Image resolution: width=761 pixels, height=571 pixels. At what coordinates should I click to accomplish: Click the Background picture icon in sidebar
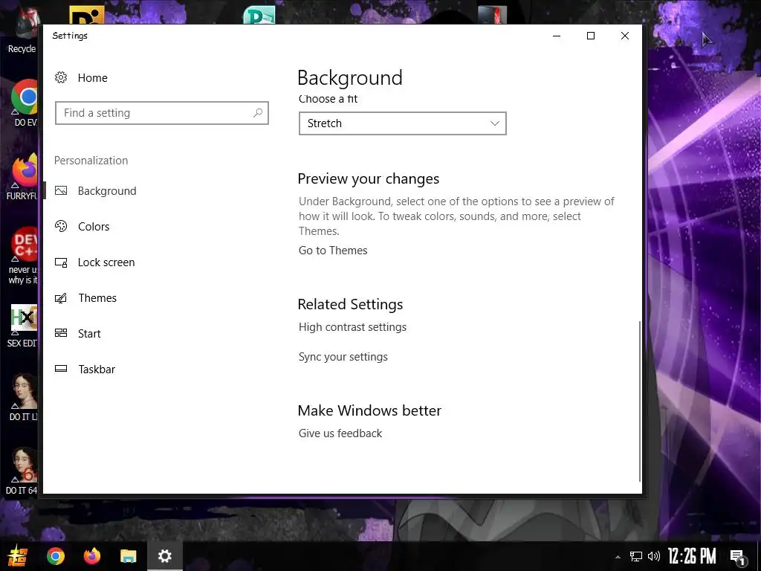tap(61, 191)
